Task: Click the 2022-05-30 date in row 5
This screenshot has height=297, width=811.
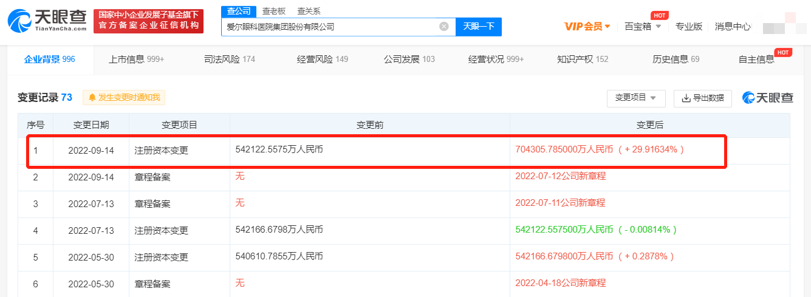Action: point(91,257)
